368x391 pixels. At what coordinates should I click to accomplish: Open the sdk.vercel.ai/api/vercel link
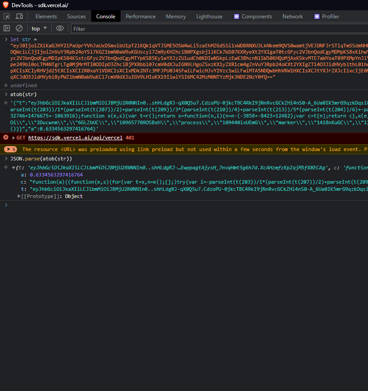coord(75,138)
